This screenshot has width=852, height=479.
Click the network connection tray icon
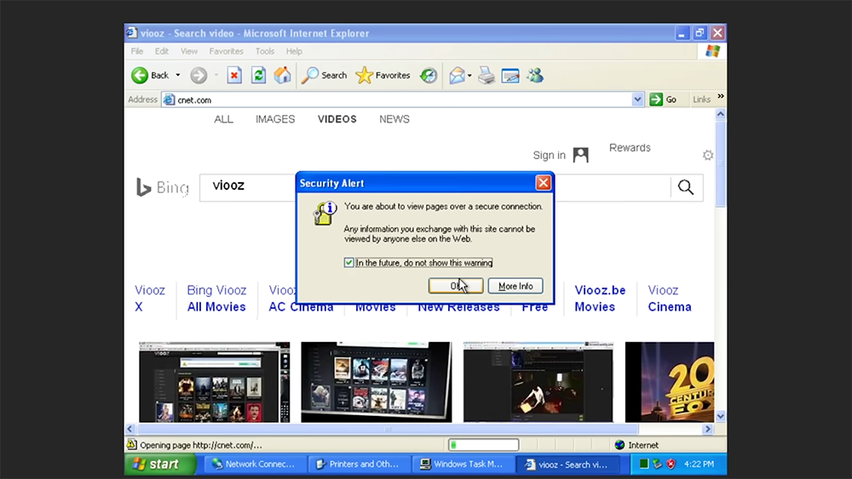tap(658, 464)
